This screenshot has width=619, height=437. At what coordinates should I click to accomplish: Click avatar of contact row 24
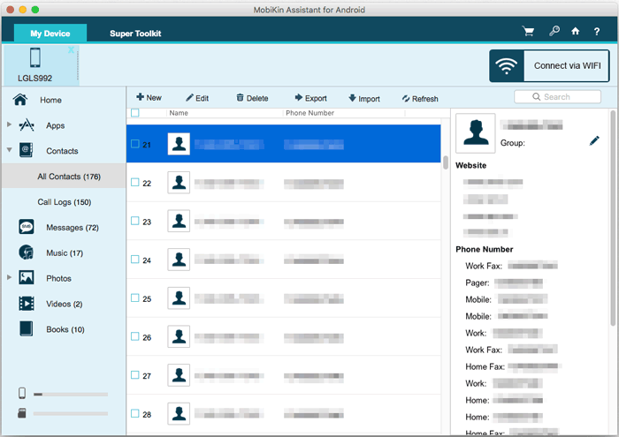pos(179,260)
